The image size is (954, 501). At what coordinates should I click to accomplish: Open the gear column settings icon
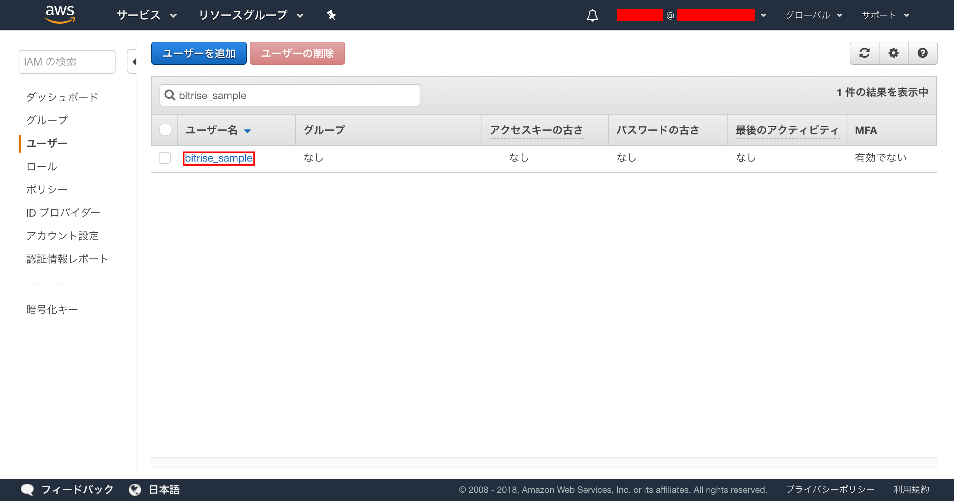pos(893,53)
